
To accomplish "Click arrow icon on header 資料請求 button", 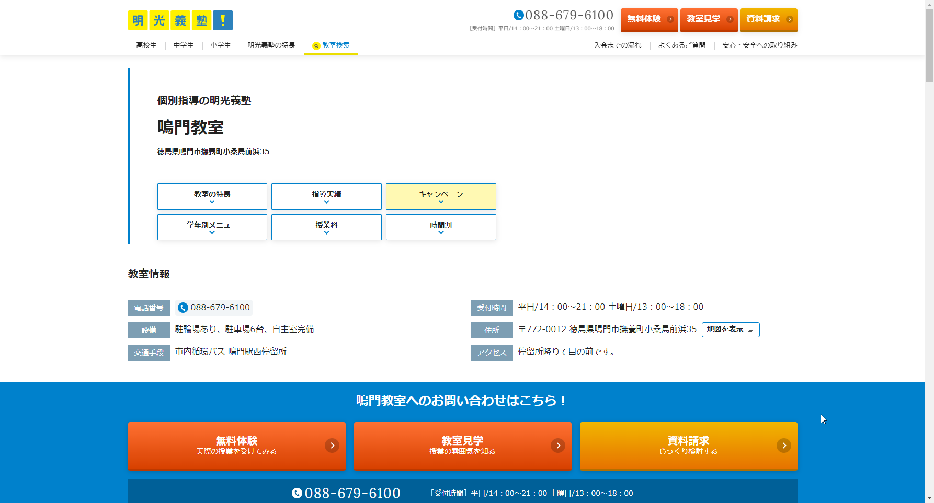I will [x=790, y=19].
